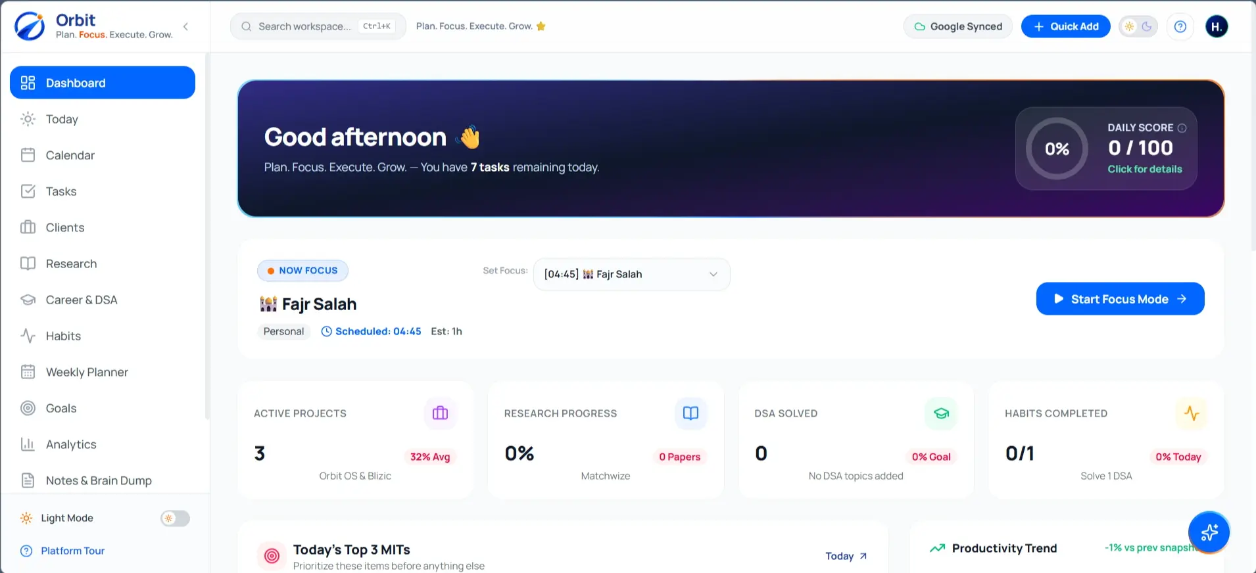This screenshot has width=1256, height=573.
Task: Click the 0% Goal badge
Action: [931, 457]
